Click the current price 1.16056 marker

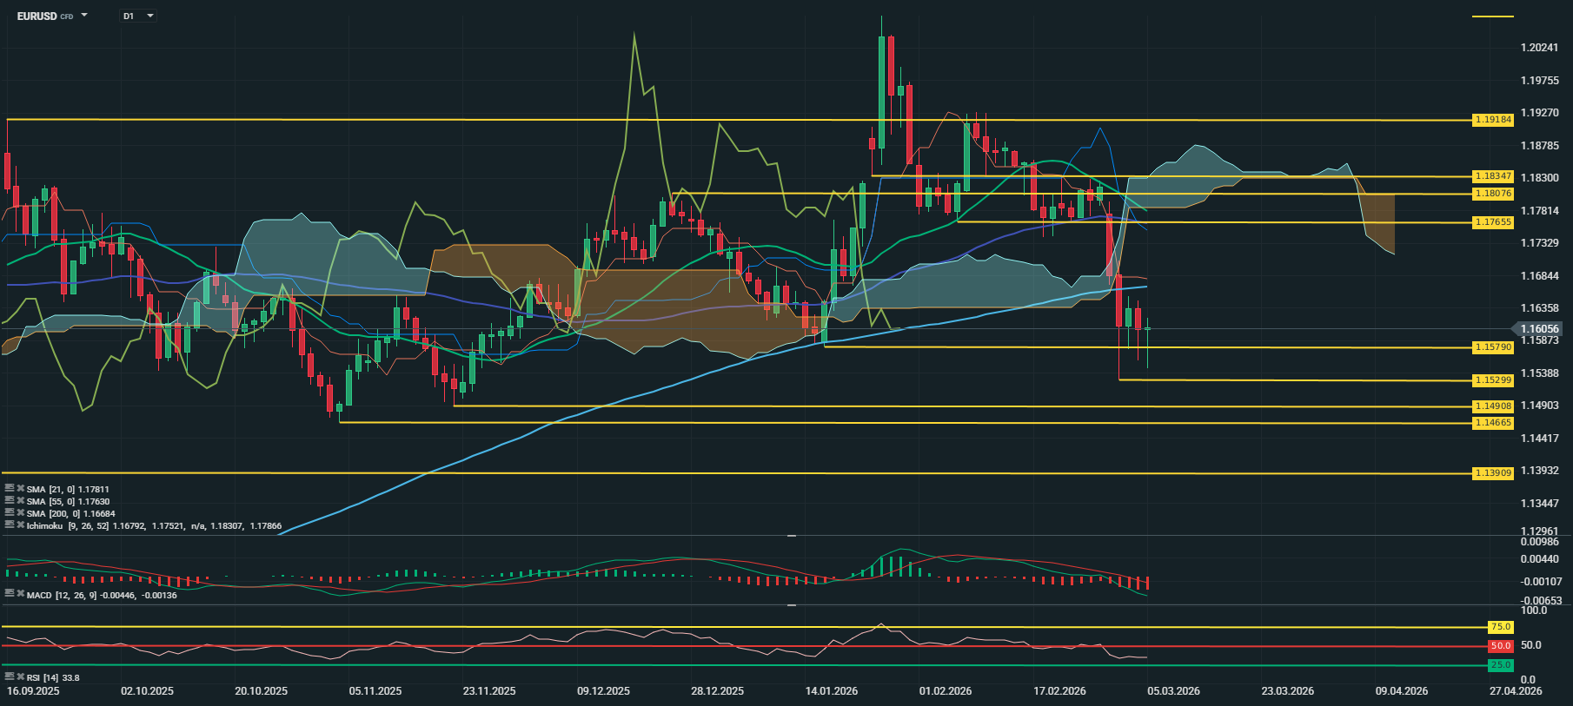point(1540,329)
